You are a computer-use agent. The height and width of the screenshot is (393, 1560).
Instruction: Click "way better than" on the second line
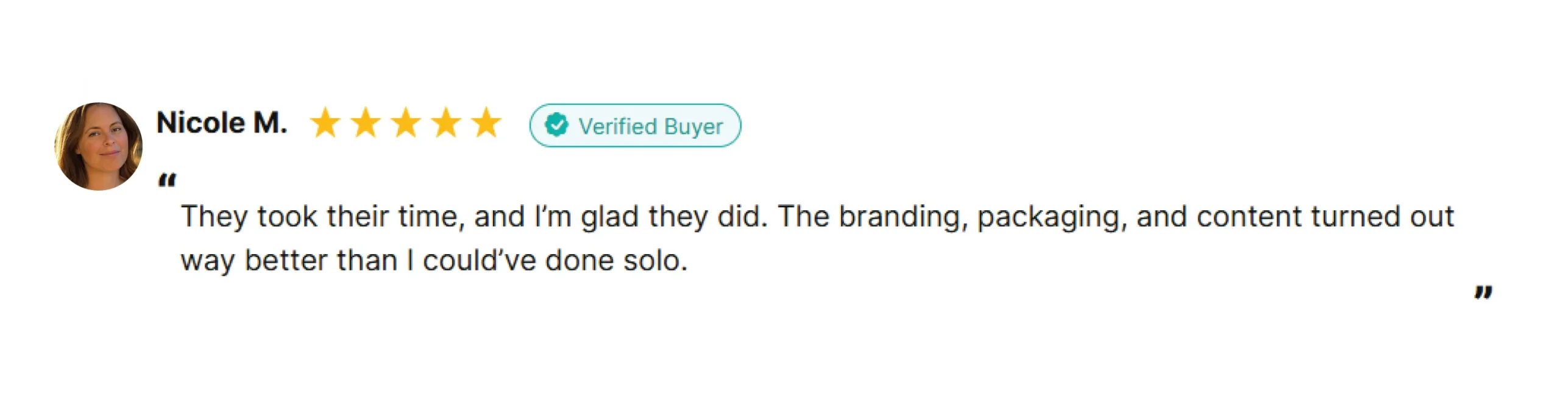point(289,261)
